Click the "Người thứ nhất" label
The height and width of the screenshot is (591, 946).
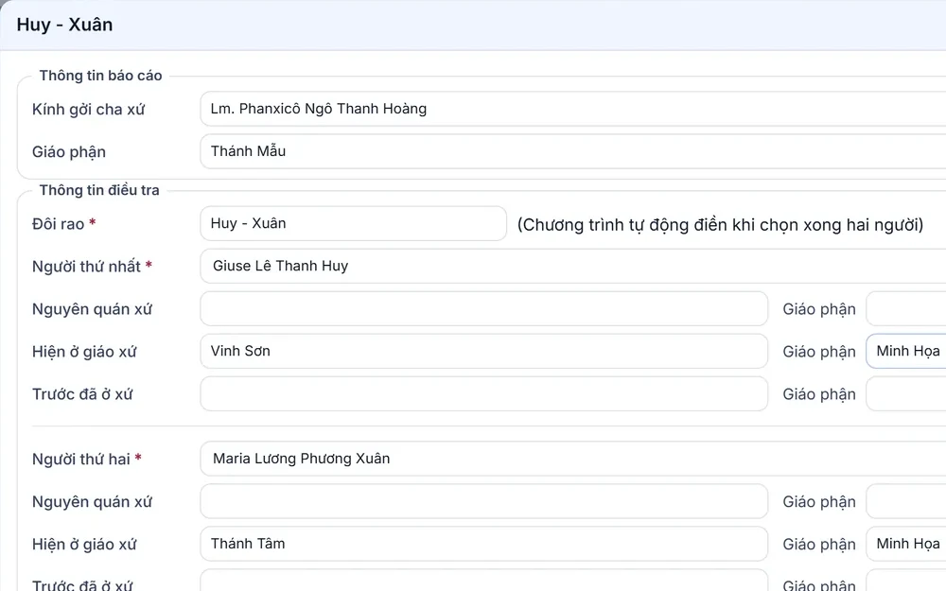pos(86,267)
